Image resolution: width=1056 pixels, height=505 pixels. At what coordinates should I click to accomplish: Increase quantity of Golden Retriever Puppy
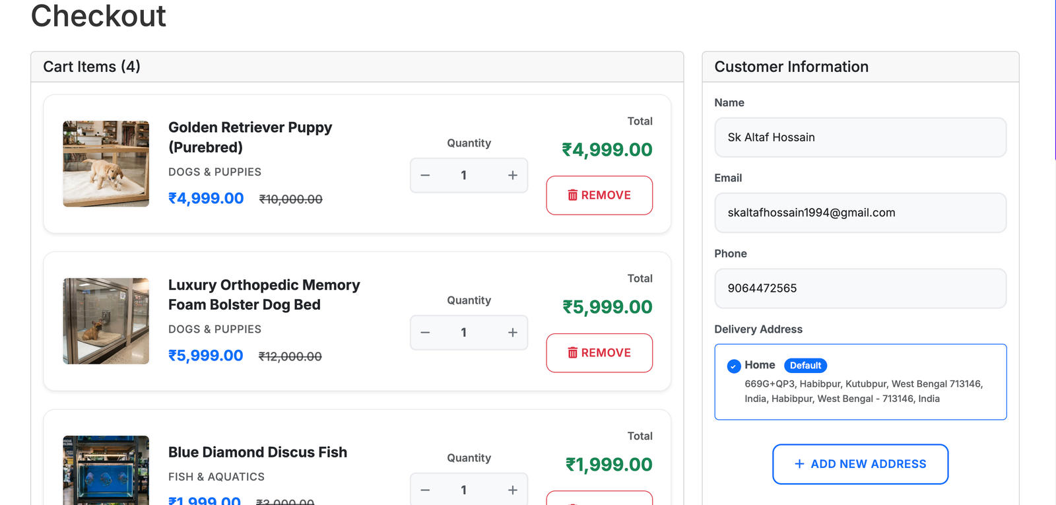(513, 176)
